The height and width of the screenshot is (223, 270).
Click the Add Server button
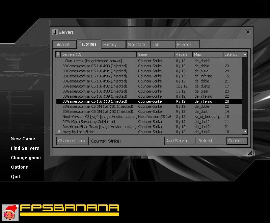tap(180, 141)
